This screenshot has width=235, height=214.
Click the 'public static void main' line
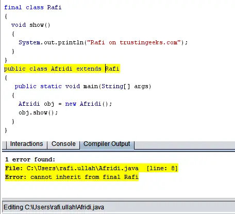tap(83, 86)
